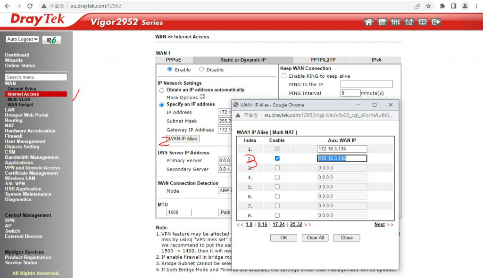Image resolution: width=483 pixels, height=278 pixels.
Task: Expand the More Options plus icon
Action: 202,97
